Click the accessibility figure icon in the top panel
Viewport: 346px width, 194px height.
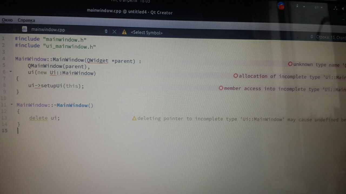[297, 6]
